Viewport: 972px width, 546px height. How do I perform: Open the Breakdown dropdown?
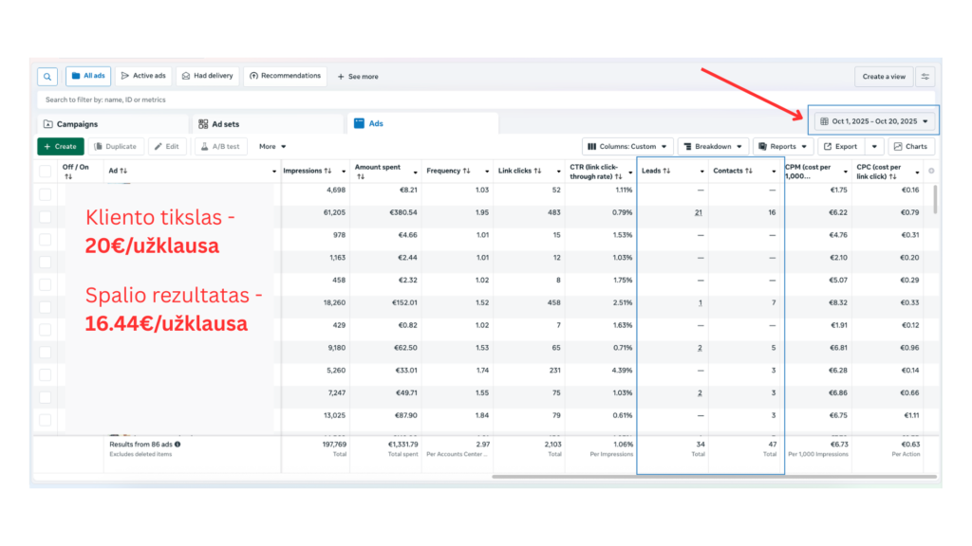click(712, 147)
